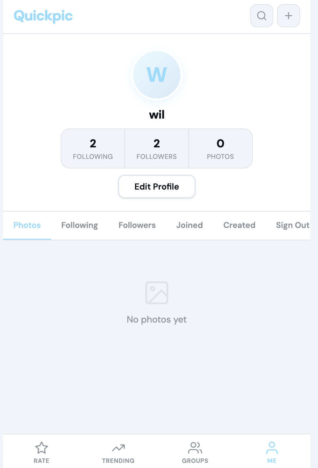The height and width of the screenshot is (468, 318).
Task: View the 2 Followers stat
Action: point(157,149)
